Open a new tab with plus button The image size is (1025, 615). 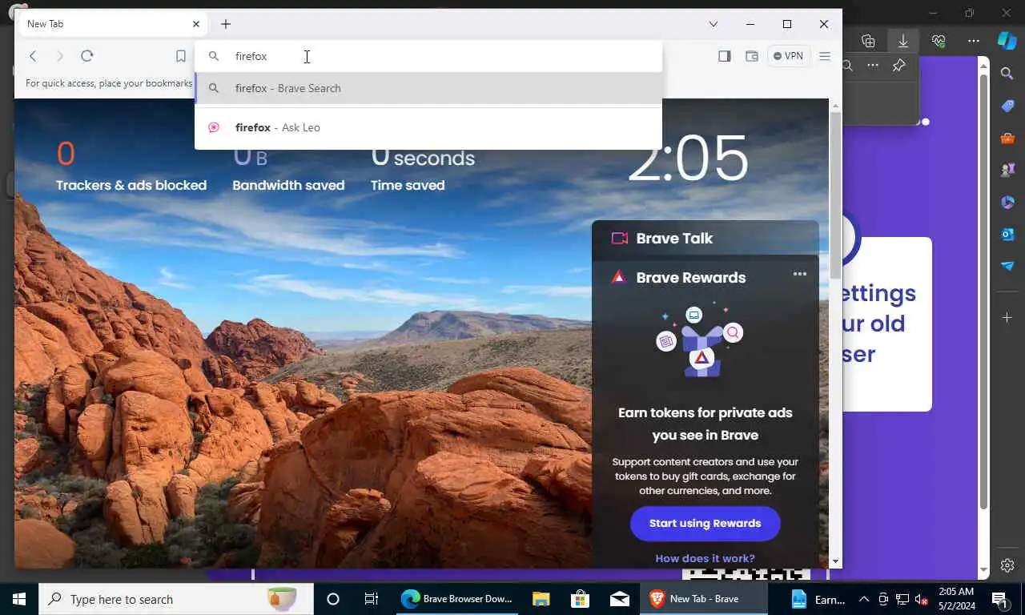[226, 24]
